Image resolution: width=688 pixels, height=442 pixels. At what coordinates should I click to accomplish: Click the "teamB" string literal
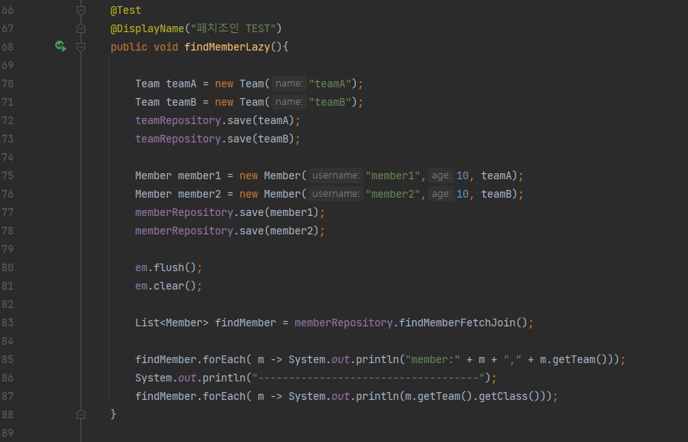click(330, 102)
